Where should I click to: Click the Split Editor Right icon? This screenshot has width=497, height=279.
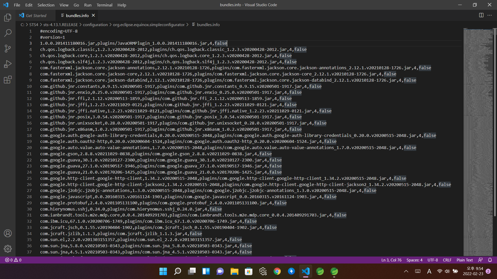(481, 15)
